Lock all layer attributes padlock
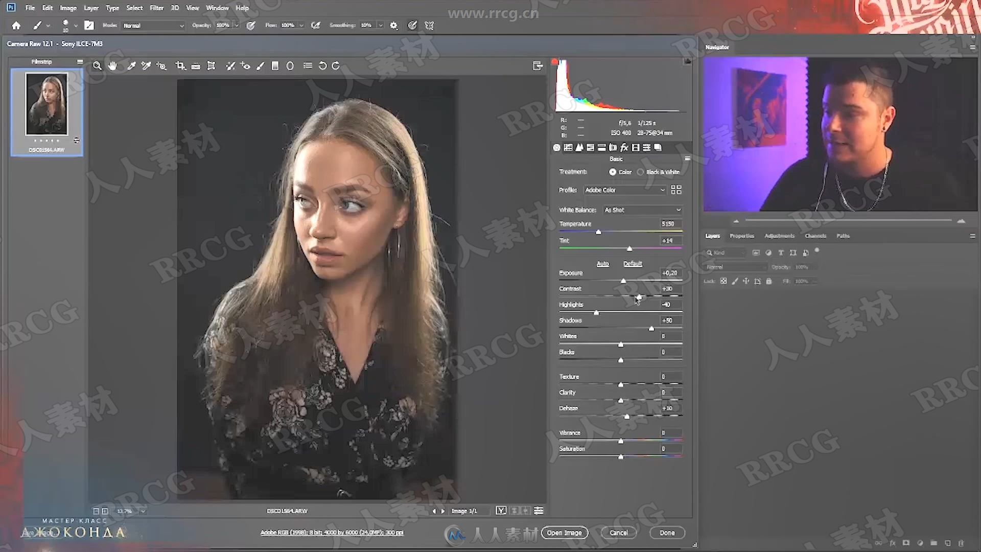 click(768, 281)
